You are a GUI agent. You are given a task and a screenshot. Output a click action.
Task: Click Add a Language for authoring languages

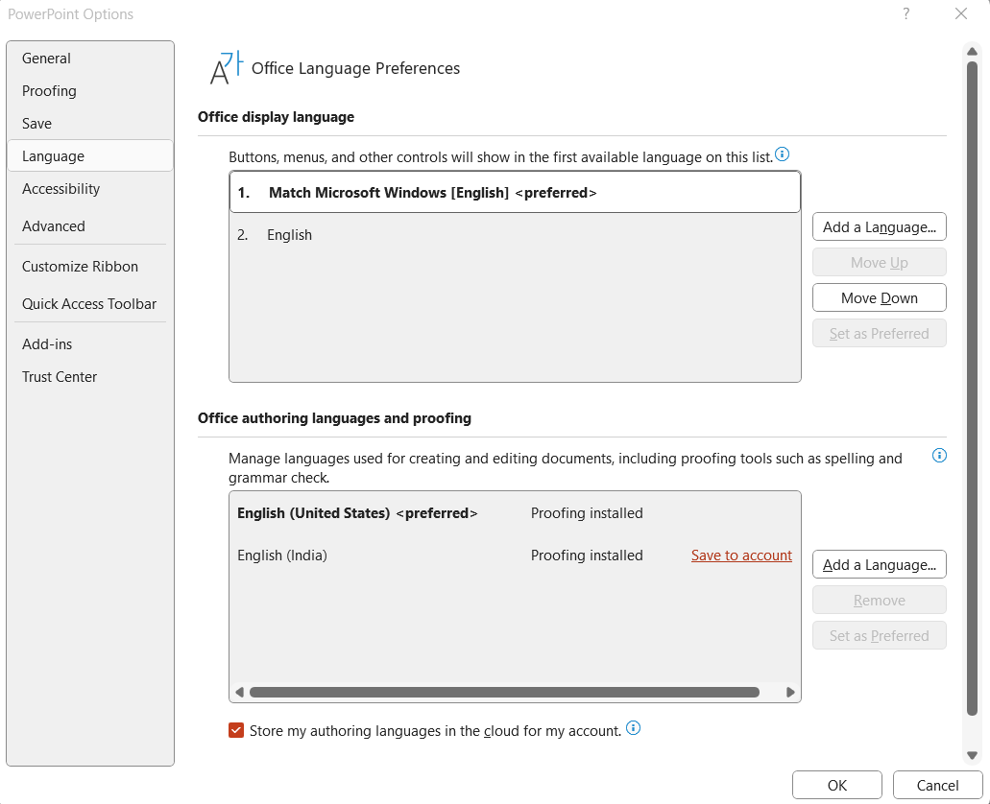point(879,564)
